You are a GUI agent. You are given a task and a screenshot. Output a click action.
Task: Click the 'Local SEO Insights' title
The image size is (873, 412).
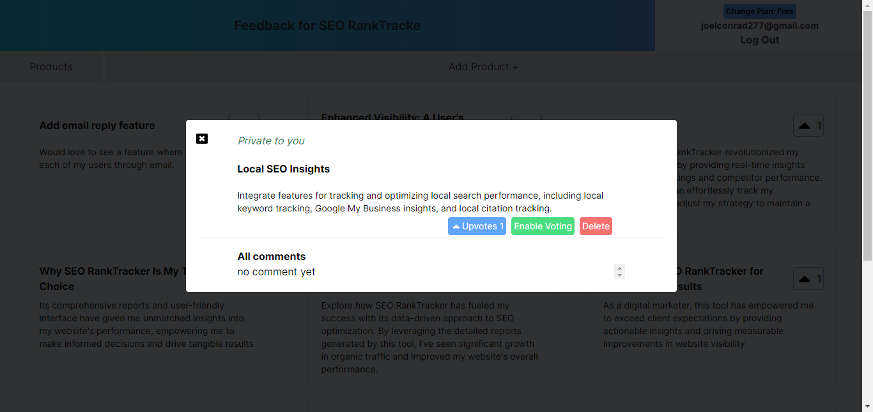[284, 169]
